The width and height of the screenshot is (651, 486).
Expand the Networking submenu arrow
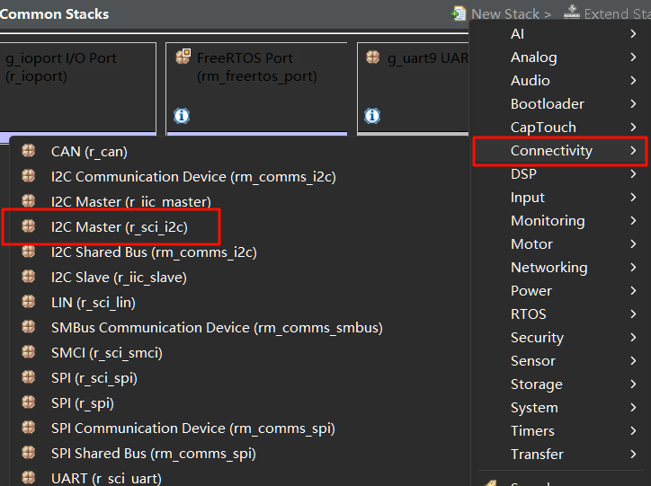633,268
